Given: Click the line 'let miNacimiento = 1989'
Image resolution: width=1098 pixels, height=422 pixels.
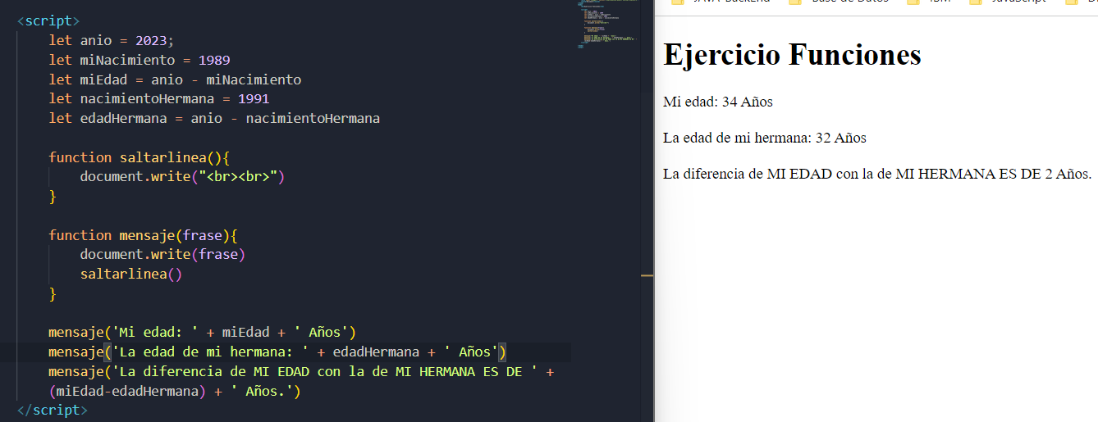Looking at the screenshot, I should tap(140, 60).
